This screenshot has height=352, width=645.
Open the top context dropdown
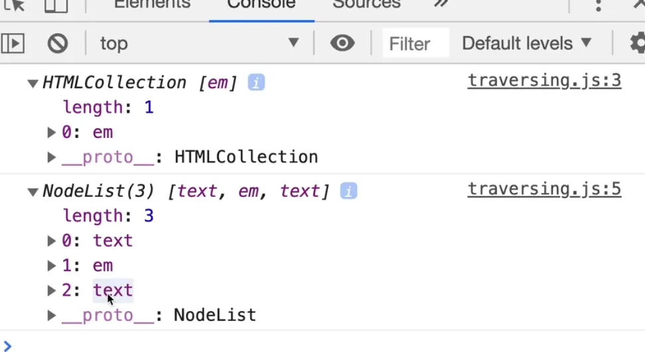[x=199, y=44]
